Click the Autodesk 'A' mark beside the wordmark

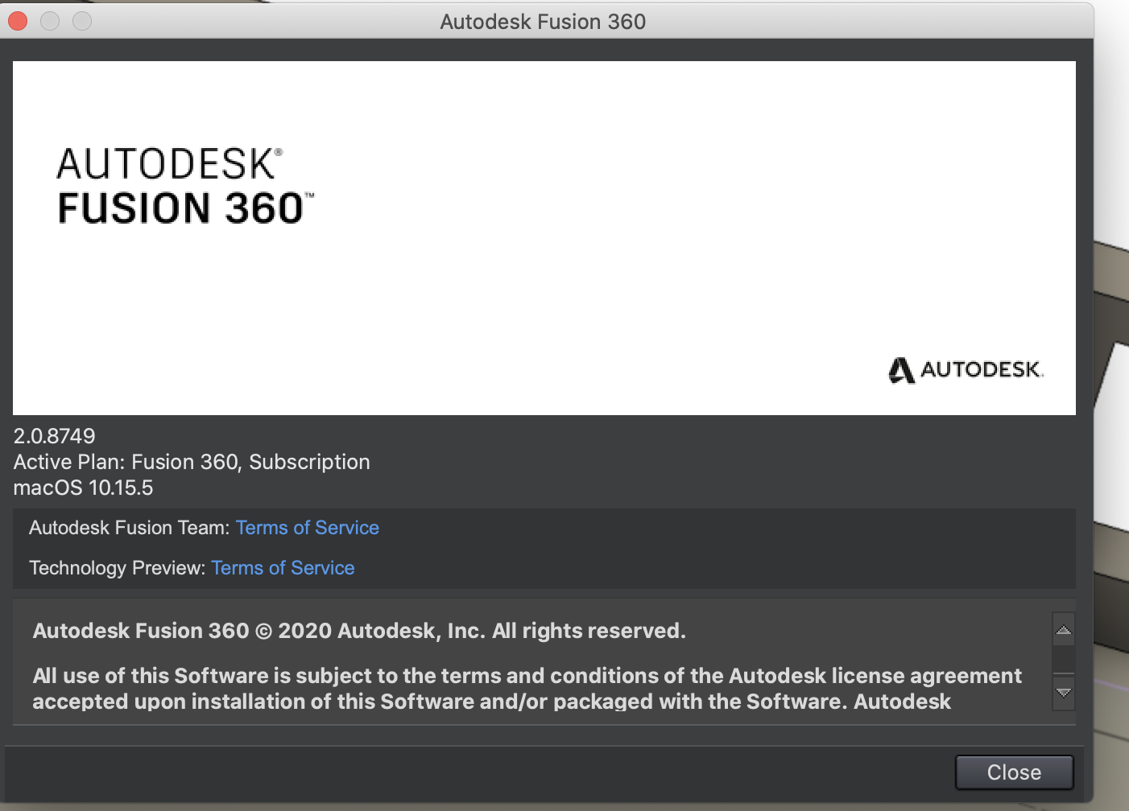coord(902,371)
